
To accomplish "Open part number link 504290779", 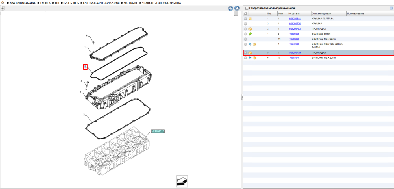I will coord(295,53).
